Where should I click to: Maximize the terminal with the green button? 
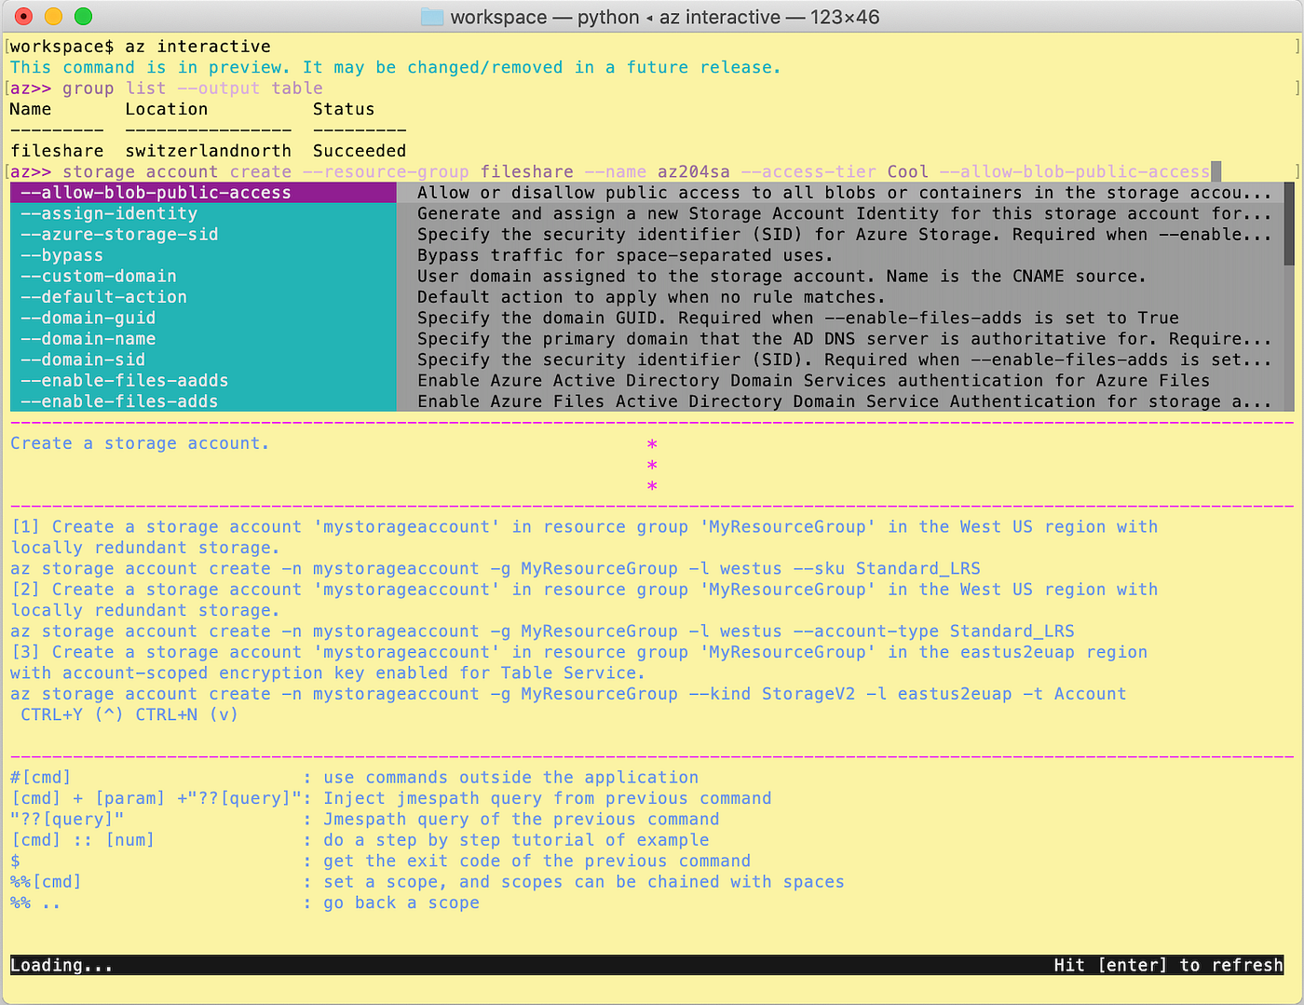click(x=84, y=17)
